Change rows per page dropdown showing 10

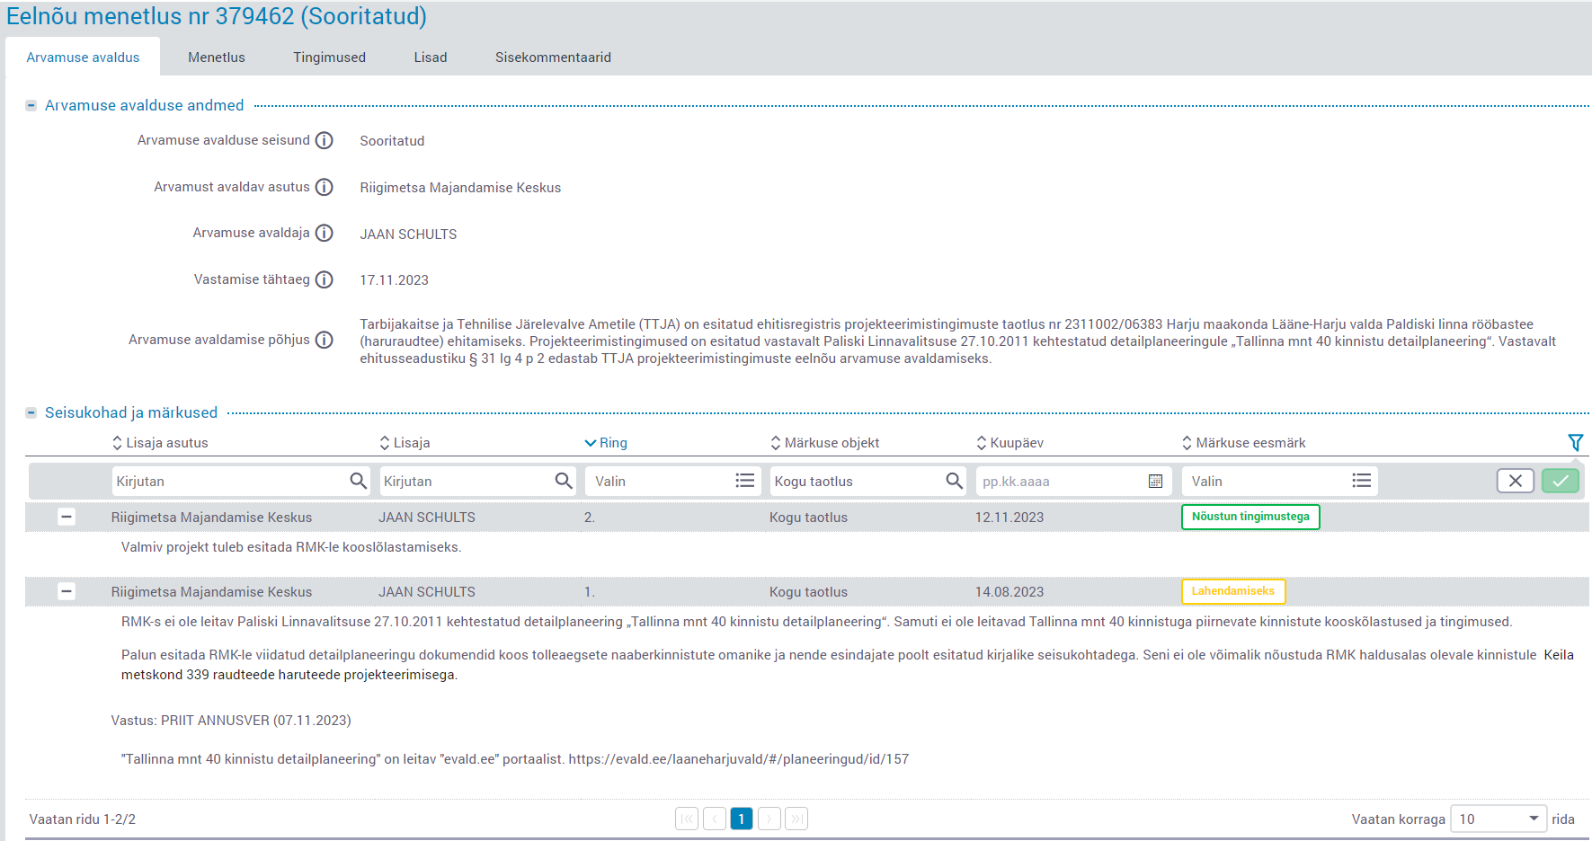[x=1498, y=819]
